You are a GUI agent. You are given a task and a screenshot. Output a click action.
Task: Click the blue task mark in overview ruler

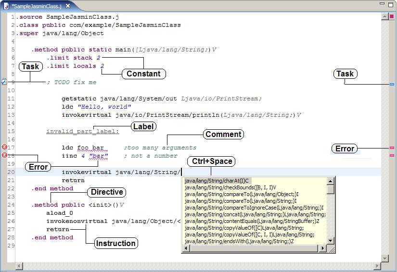[392, 84]
